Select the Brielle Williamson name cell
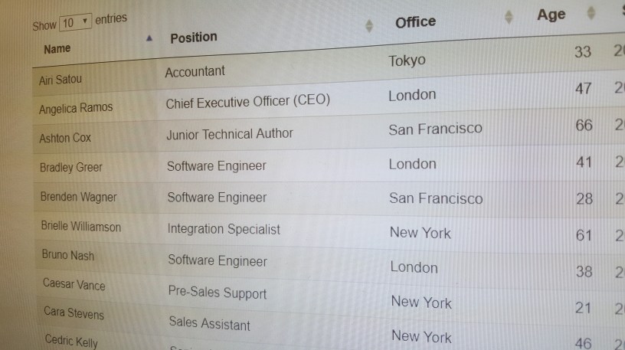Image resolution: width=625 pixels, height=350 pixels. (x=80, y=226)
